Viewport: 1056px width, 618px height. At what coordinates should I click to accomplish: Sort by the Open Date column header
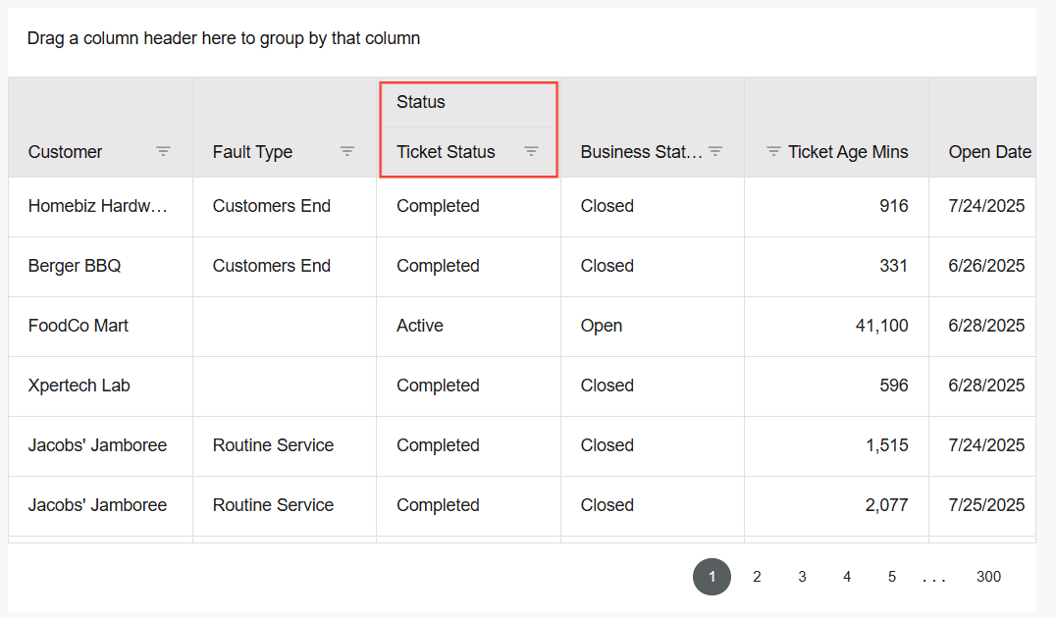tap(989, 152)
